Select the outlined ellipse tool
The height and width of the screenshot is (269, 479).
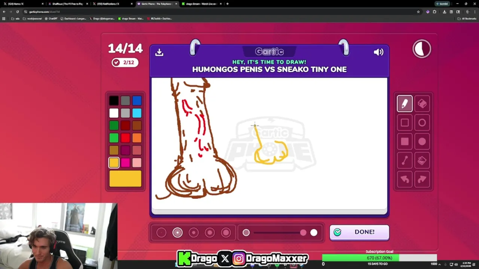coord(422,123)
